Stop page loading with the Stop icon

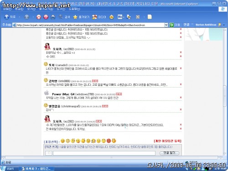[x=39, y=17]
